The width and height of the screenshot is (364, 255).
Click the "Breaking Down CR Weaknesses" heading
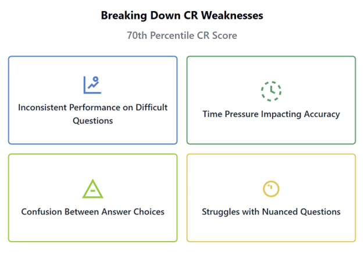(x=182, y=15)
